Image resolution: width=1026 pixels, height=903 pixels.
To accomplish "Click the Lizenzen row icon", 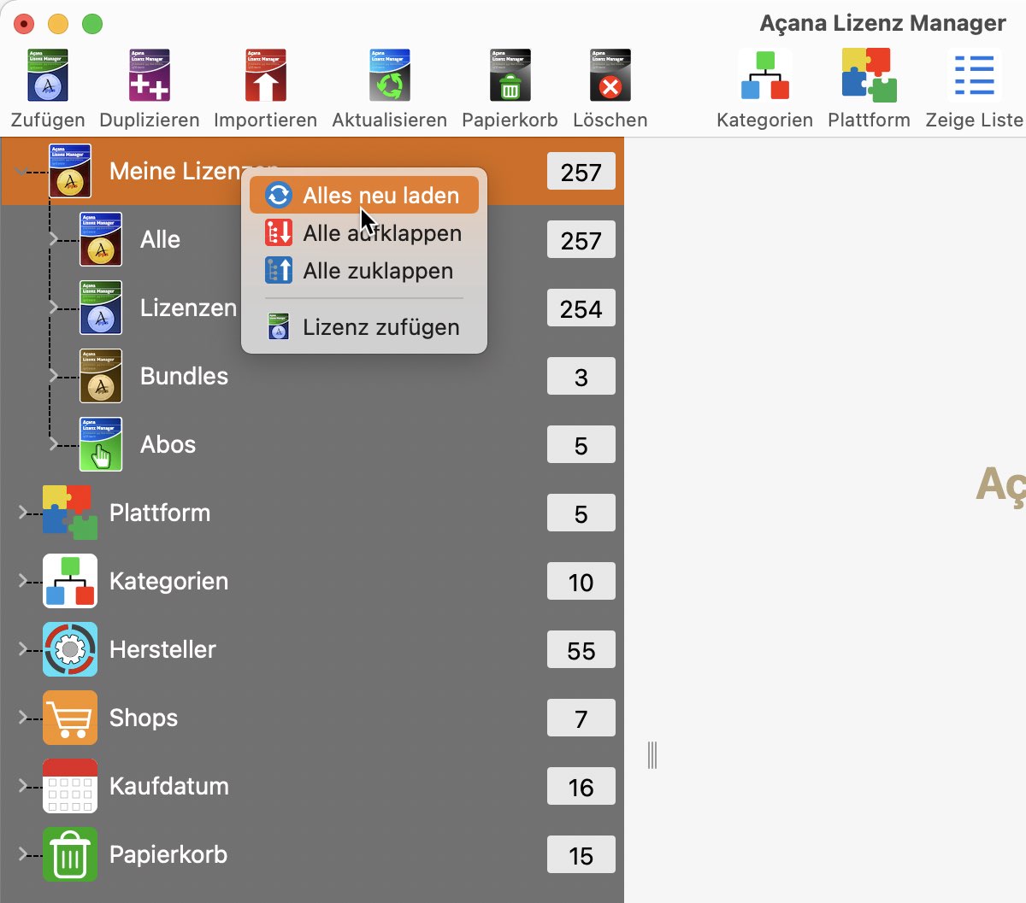I will click(x=101, y=308).
